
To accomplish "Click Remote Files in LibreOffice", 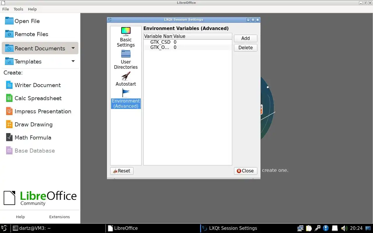I will 40,34.
